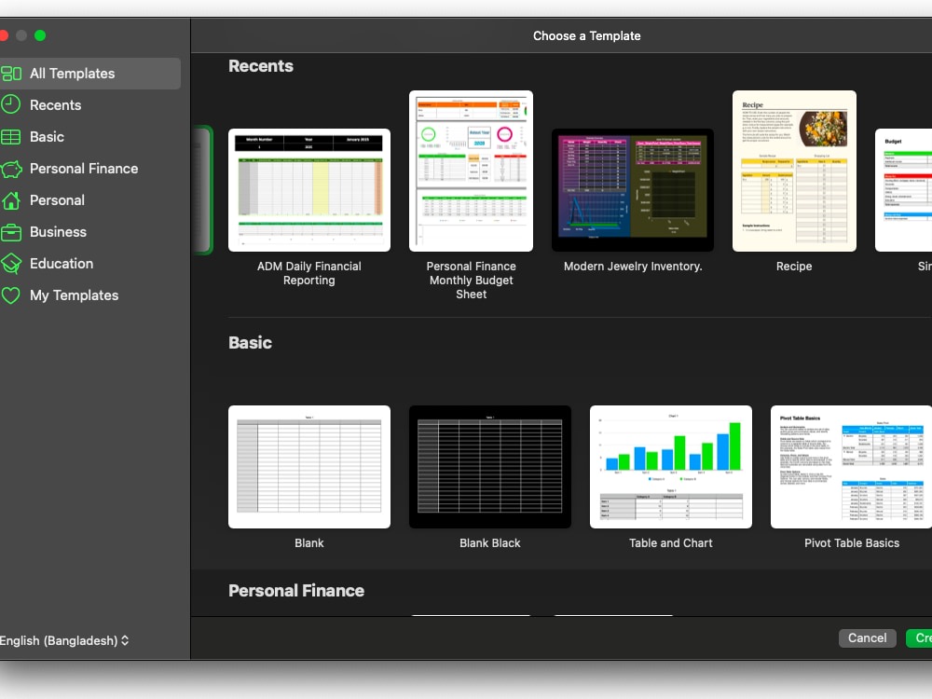Click the Basic table icon in sidebar

[10, 137]
